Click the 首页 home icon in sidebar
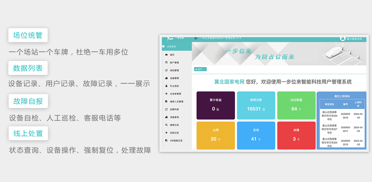 167,55
